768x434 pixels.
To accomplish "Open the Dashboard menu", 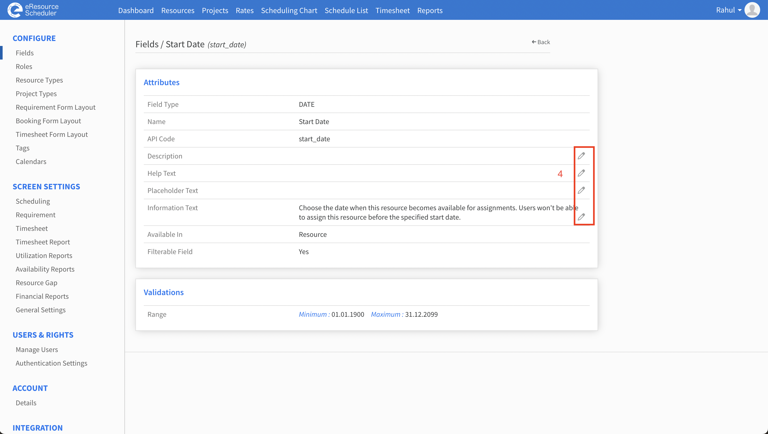I will click(x=136, y=10).
